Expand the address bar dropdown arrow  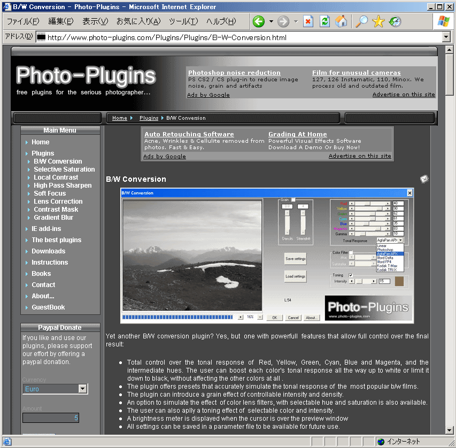pos(446,37)
